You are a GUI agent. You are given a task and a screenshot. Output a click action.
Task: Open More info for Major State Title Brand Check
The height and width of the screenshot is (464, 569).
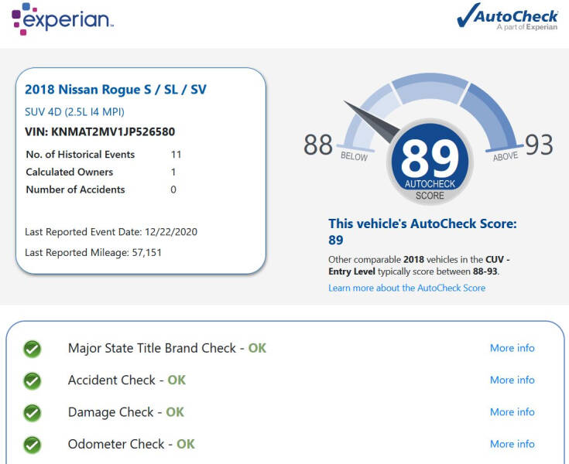[512, 348]
